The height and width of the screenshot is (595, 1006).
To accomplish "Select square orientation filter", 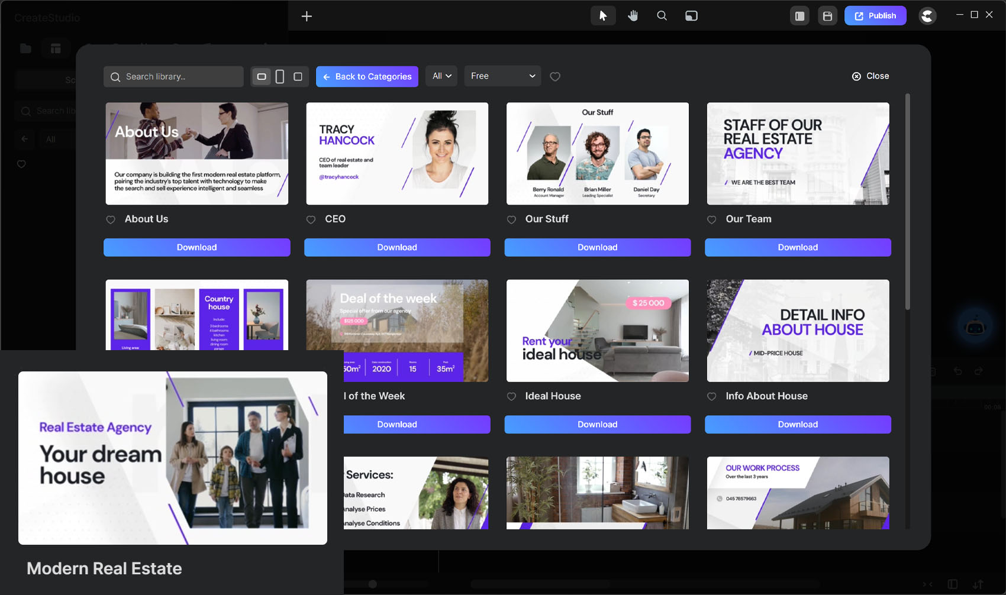I will click(x=298, y=76).
